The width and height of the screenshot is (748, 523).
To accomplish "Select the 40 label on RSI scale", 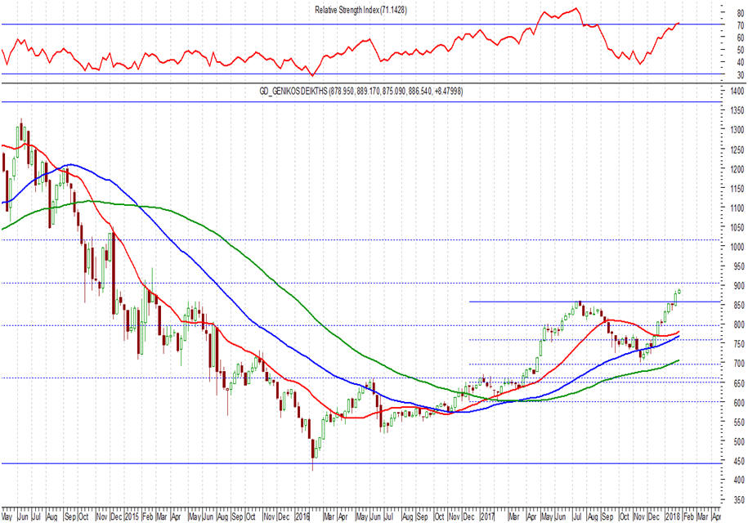I will [741, 62].
